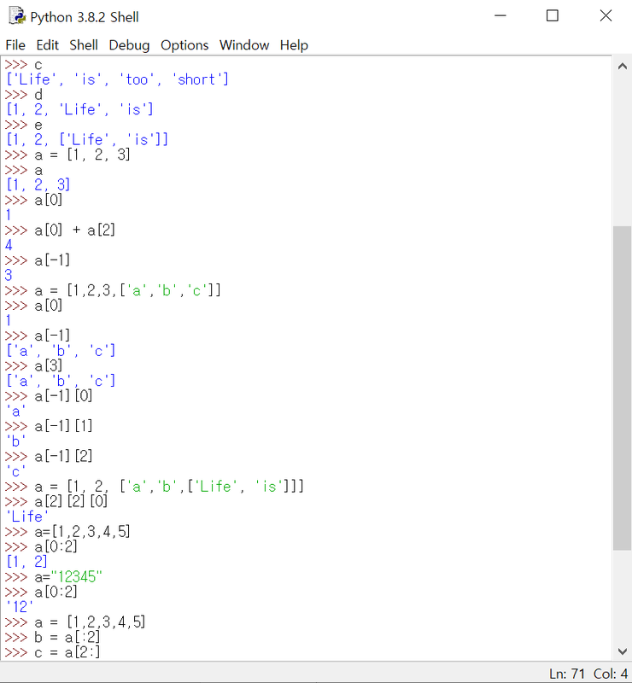The height and width of the screenshot is (683, 632).
Task: Maximize the Python Shell window
Action: pos(553,16)
